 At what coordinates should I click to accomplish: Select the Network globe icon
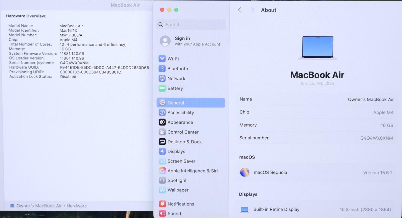[x=162, y=78]
